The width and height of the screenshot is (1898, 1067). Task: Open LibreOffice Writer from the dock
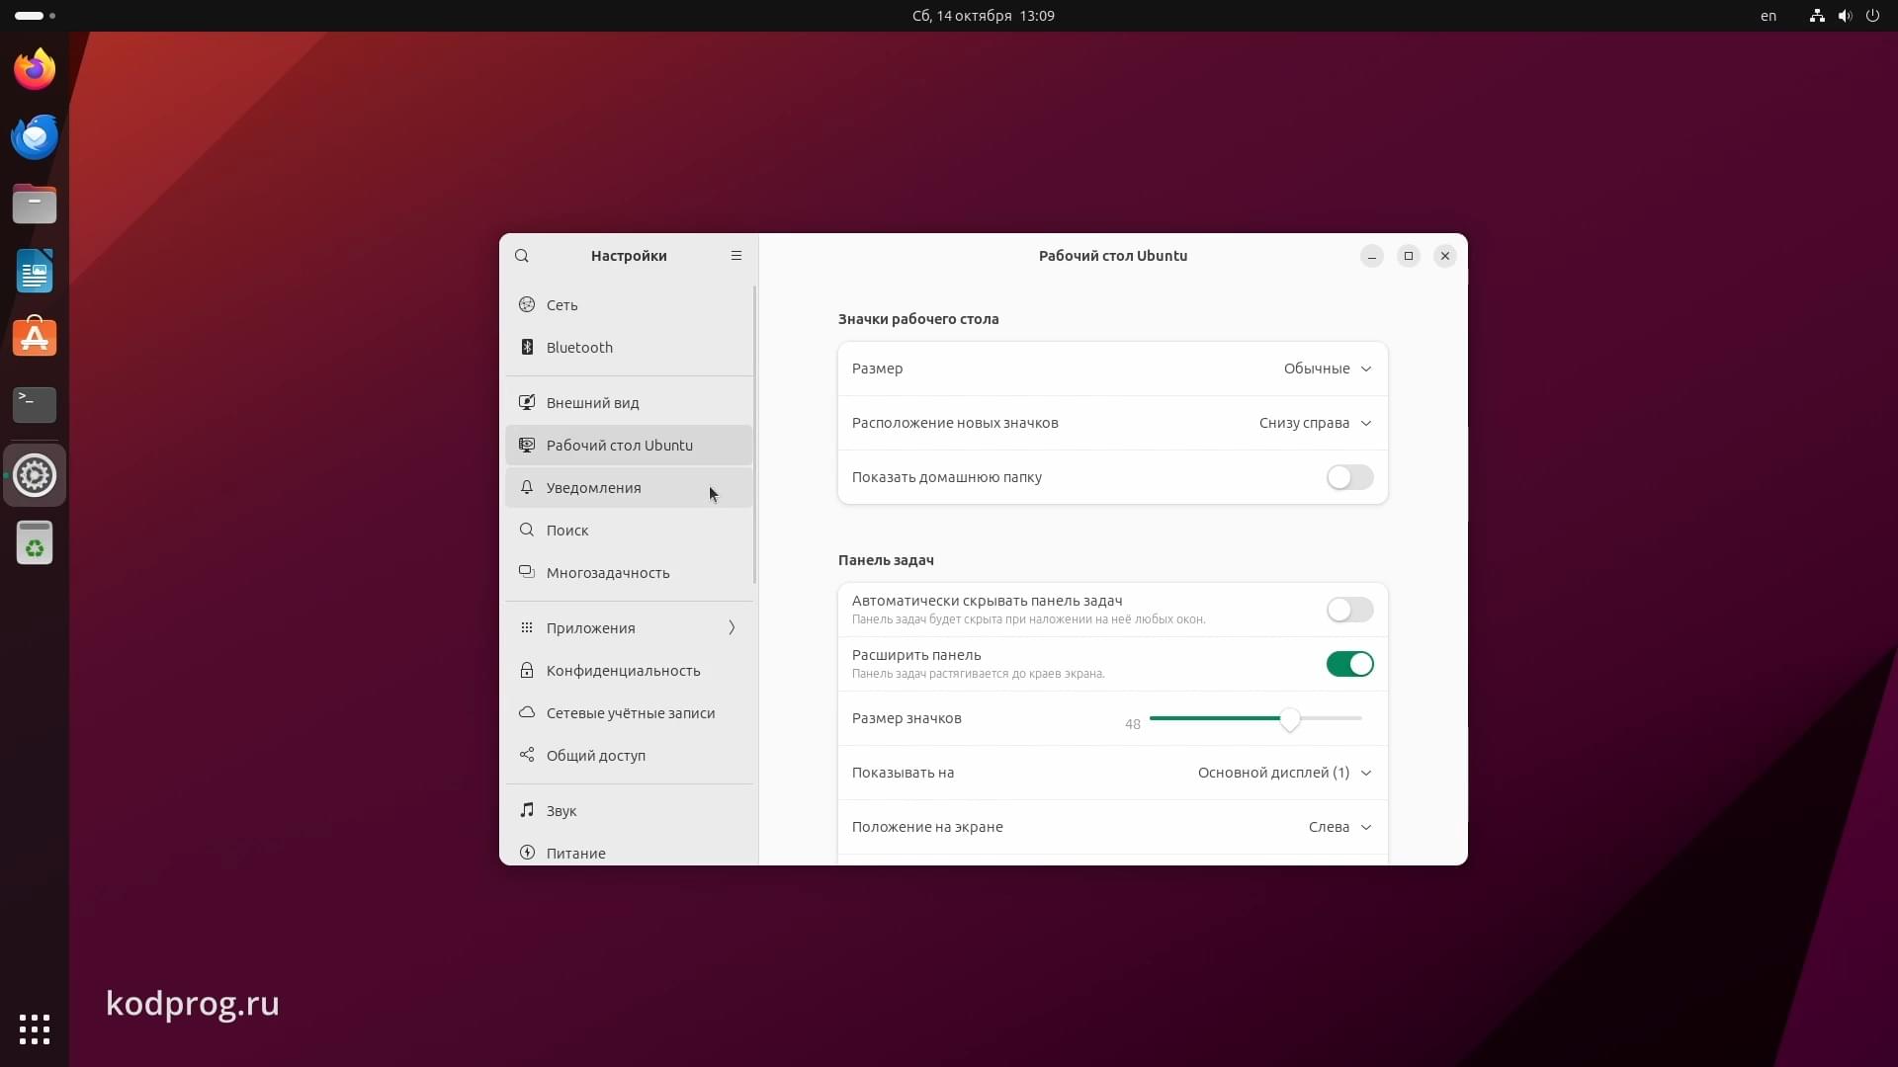coord(35,271)
